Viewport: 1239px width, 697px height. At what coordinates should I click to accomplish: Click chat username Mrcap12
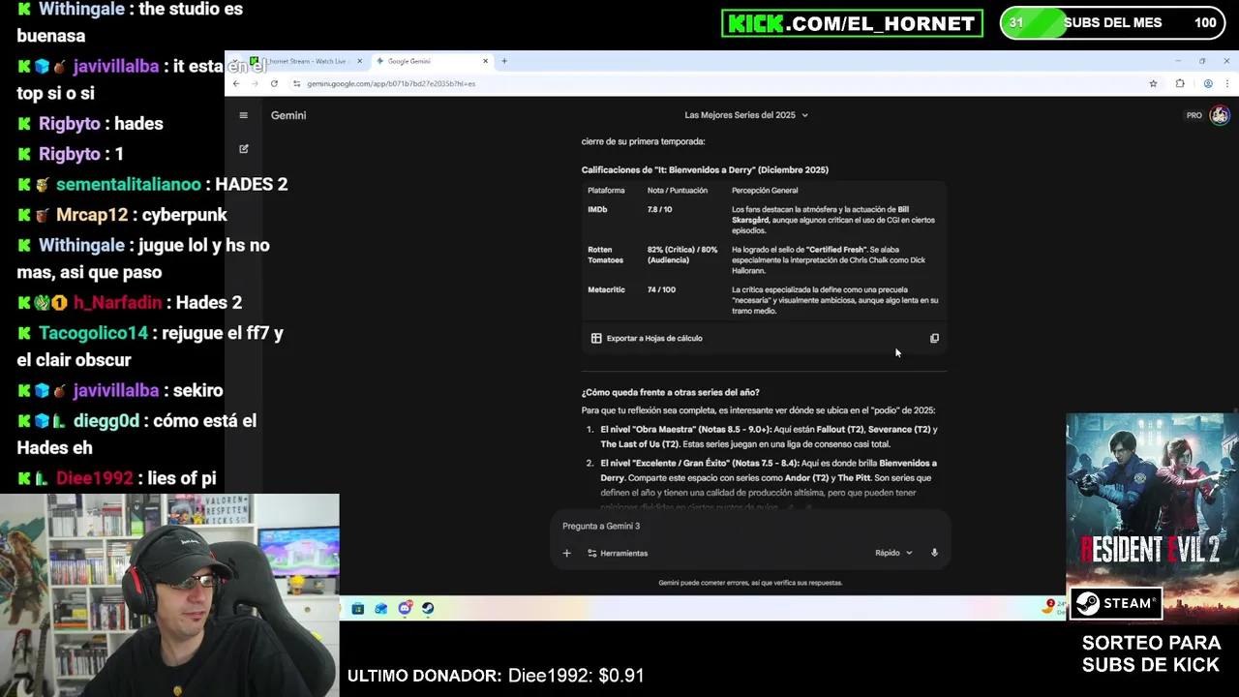pyautogui.click(x=91, y=215)
